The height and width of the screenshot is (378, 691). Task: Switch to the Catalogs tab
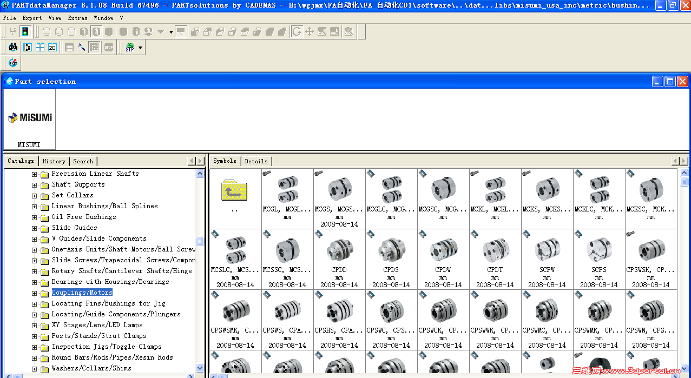pyautogui.click(x=21, y=161)
